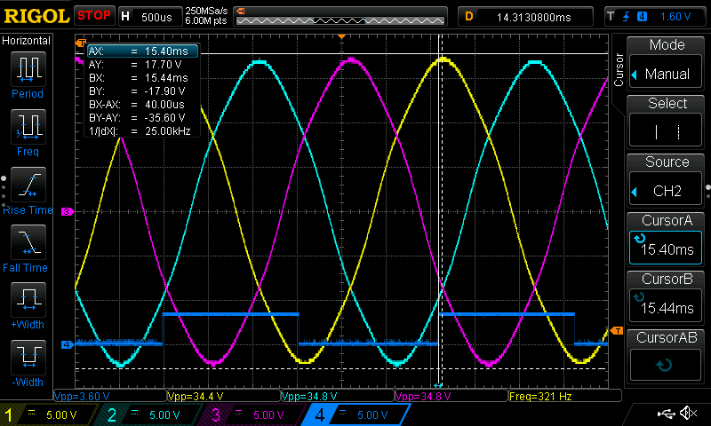Click the Vpp=3.60 V measurement

tap(82, 396)
